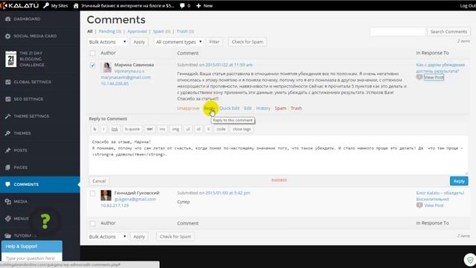Open the All comment types dropdown
The height and width of the screenshot is (268, 476).
[x=178, y=42]
